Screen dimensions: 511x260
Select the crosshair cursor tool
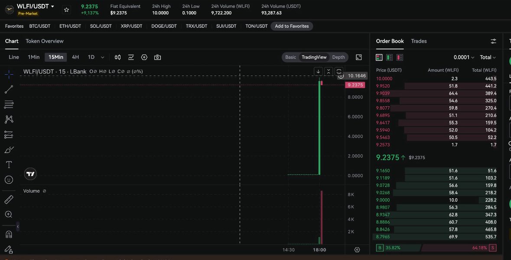click(x=9, y=74)
